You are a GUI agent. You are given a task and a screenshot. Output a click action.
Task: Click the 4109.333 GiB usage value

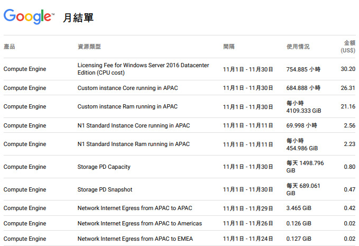click(303, 107)
